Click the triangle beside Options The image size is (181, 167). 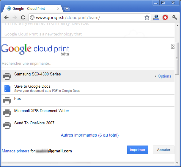pyautogui.click(x=155, y=76)
